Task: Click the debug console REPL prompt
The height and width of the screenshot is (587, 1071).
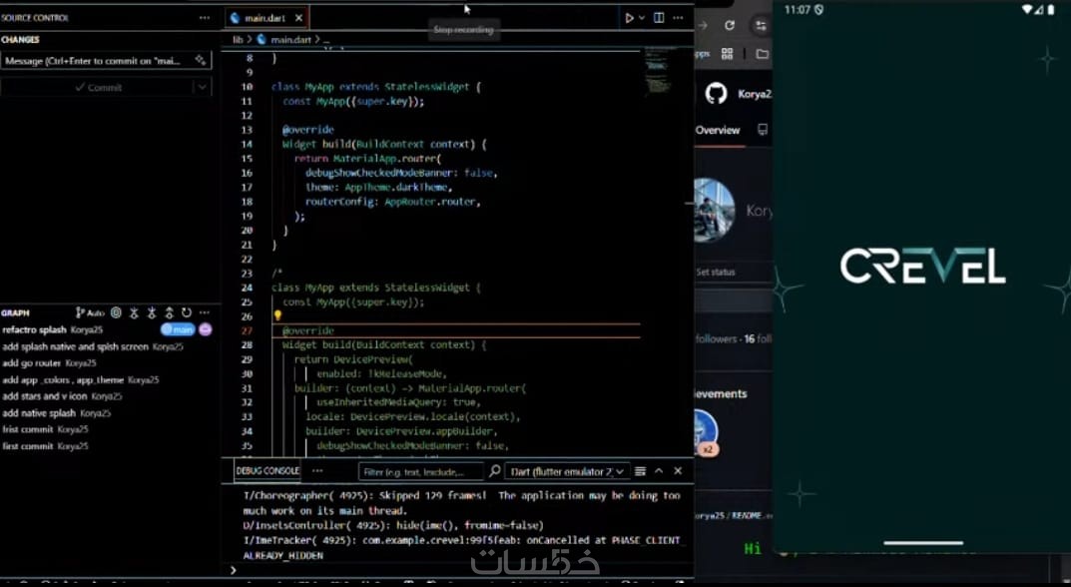Action: tap(457, 570)
